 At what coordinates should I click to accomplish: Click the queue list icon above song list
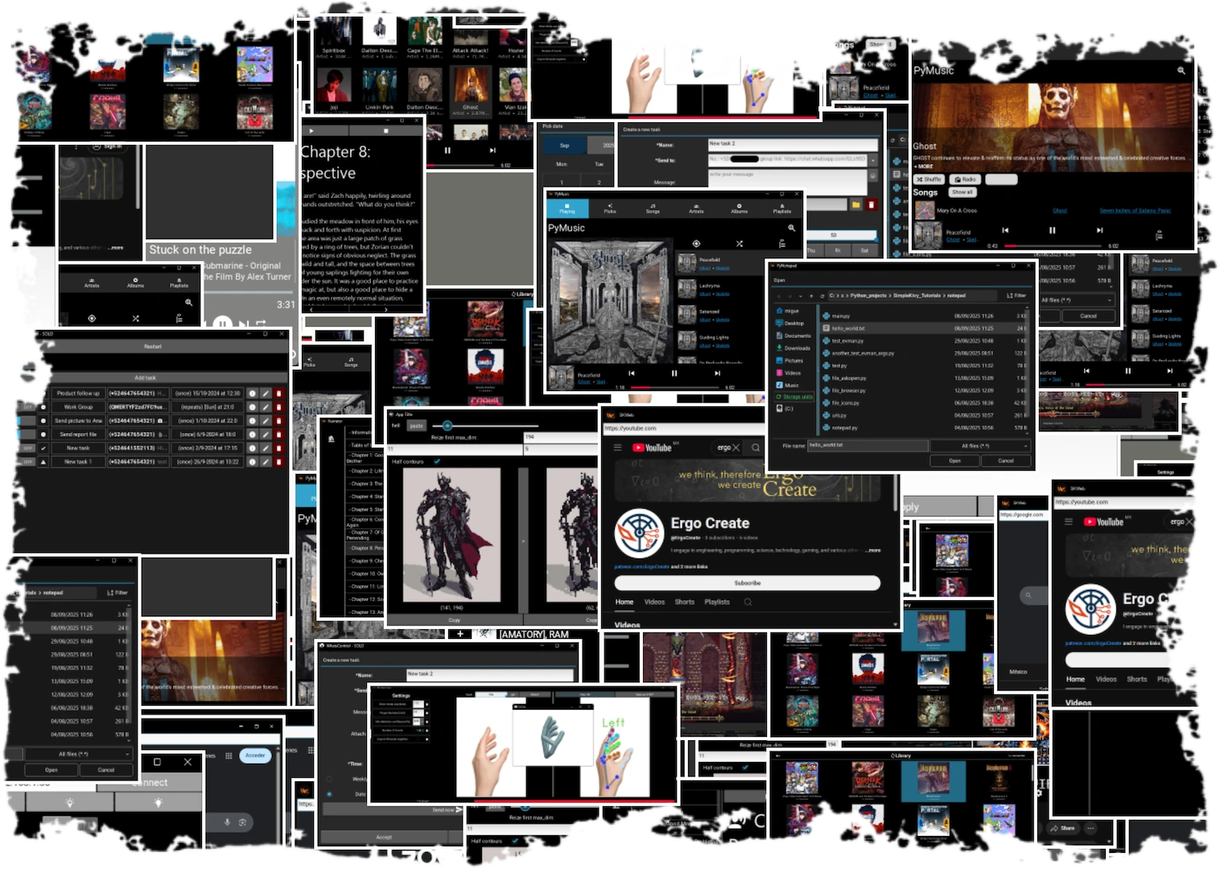pos(781,244)
